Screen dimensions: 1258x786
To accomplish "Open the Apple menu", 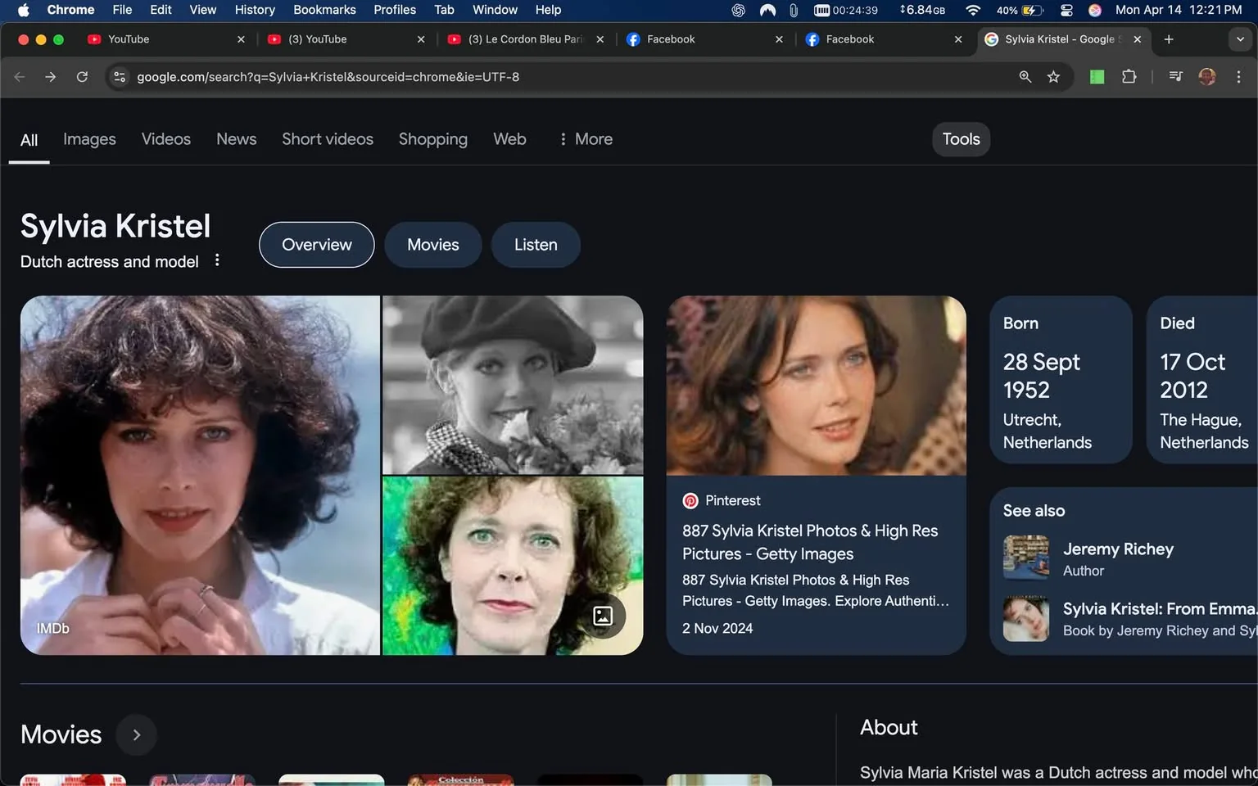I will (x=23, y=10).
